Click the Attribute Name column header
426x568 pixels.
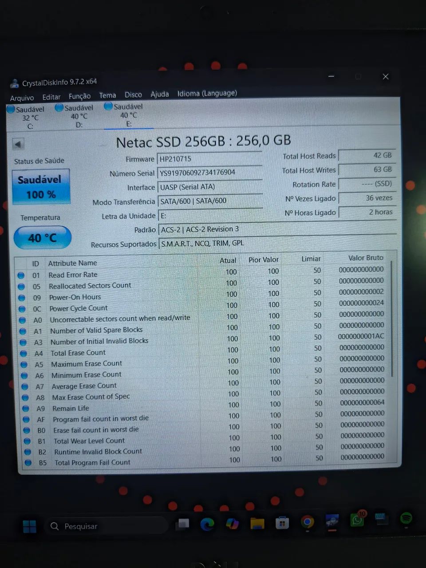point(72,263)
